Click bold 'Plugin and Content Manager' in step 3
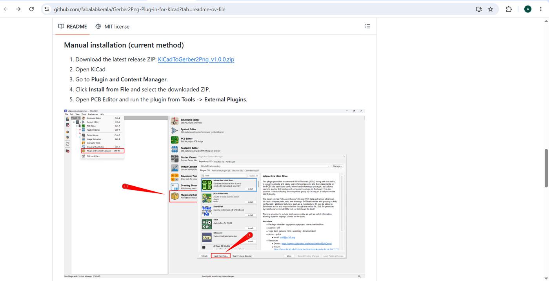 point(129,79)
